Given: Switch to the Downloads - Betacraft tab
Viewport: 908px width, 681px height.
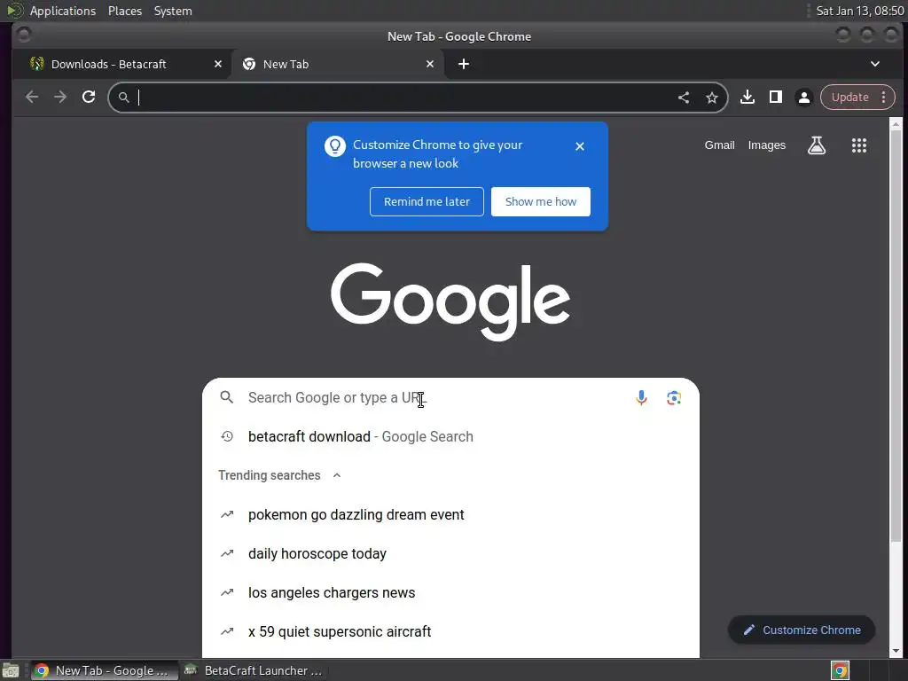Looking at the screenshot, I should (x=121, y=64).
